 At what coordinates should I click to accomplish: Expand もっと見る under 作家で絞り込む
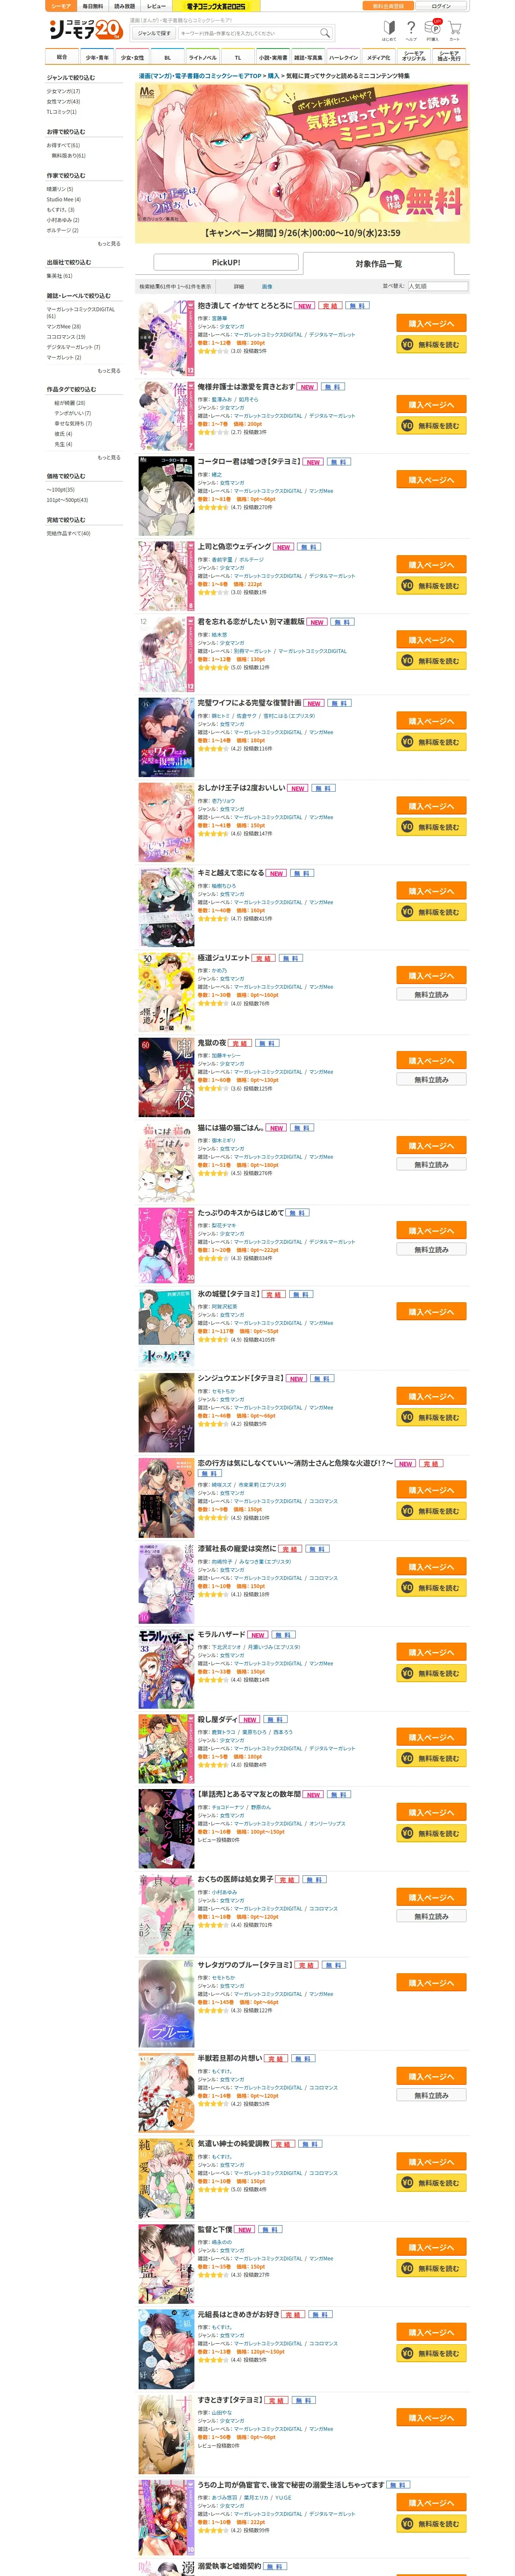tap(109, 243)
